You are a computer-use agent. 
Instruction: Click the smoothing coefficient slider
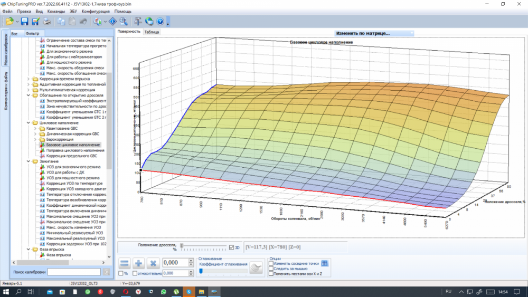(x=201, y=271)
